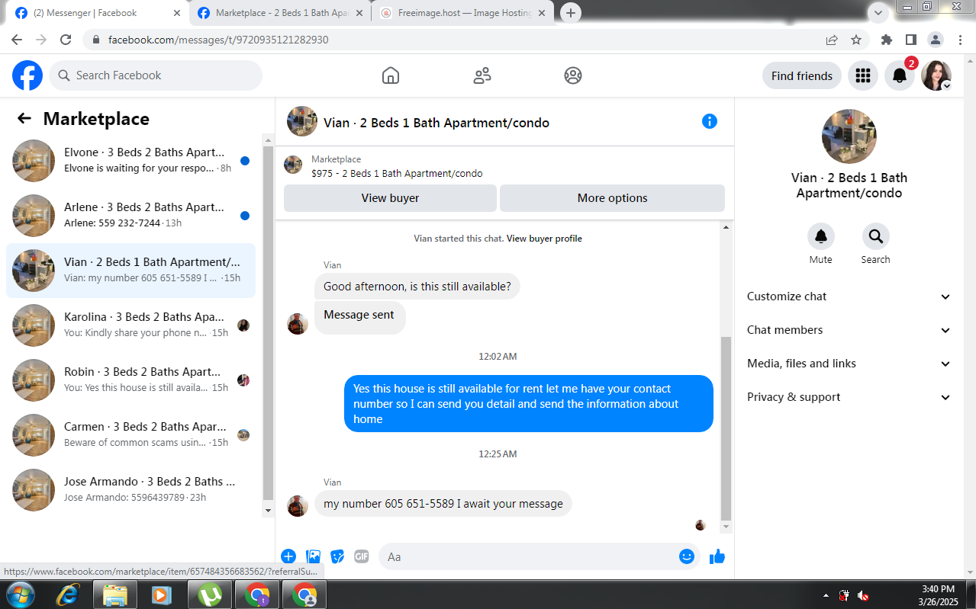Attach a photo with the image icon
This screenshot has height=609, width=976.
point(313,556)
